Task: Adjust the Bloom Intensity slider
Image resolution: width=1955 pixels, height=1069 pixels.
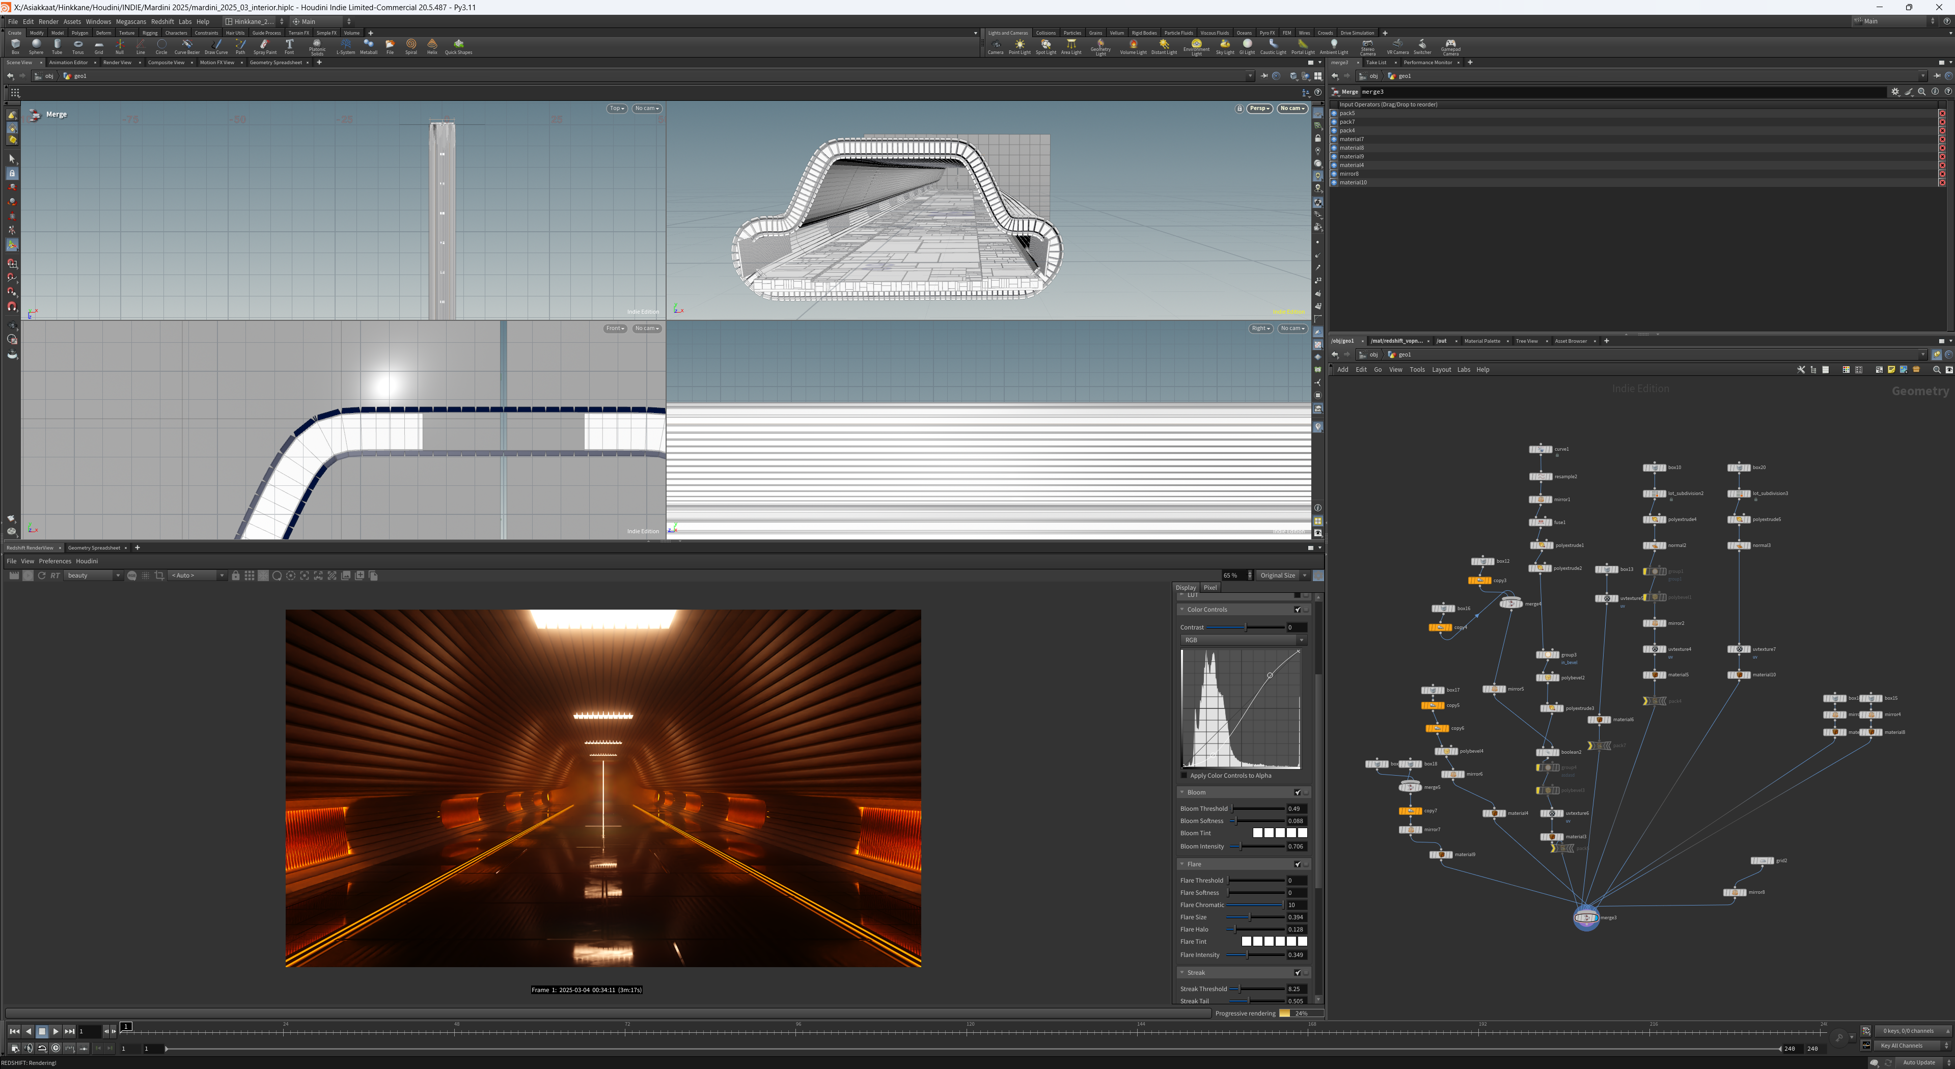Action: pyautogui.click(x=1257, y=846)
